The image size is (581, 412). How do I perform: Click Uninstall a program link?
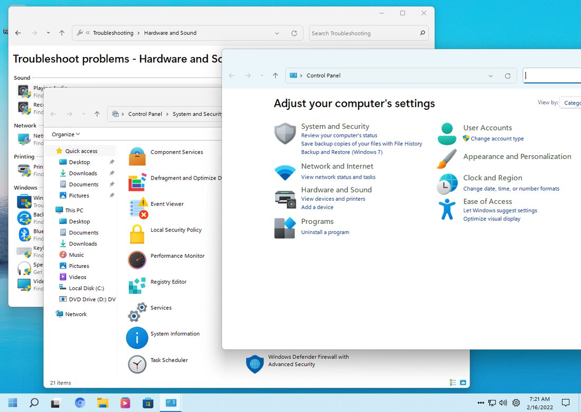pos(325,232)
